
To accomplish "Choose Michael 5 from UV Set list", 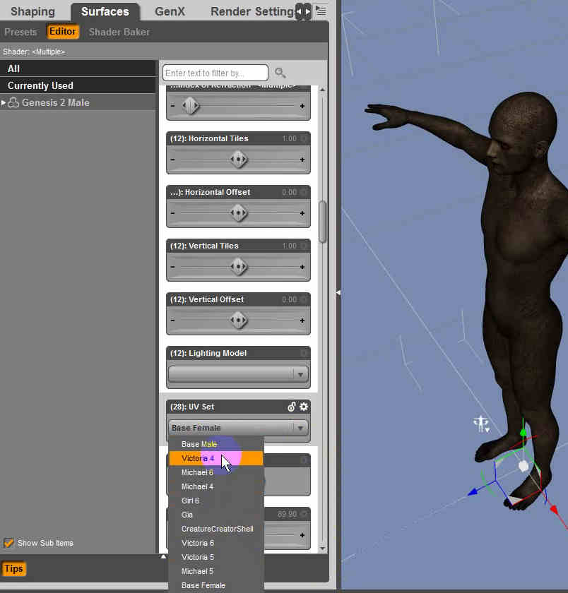I will (x=215, y=571).
